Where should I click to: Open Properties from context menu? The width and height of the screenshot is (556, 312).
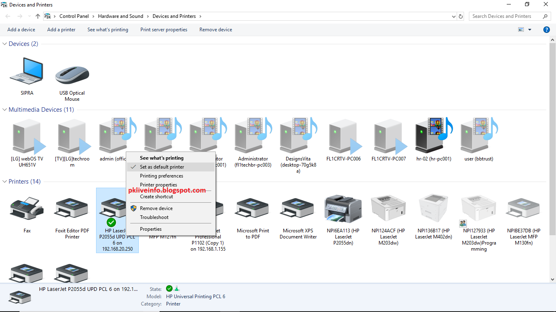171,229
